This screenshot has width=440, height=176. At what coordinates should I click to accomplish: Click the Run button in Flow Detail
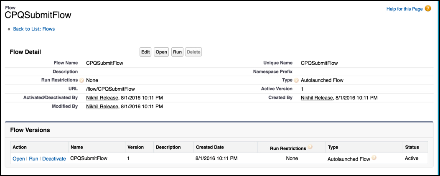[x=177, y=52]
